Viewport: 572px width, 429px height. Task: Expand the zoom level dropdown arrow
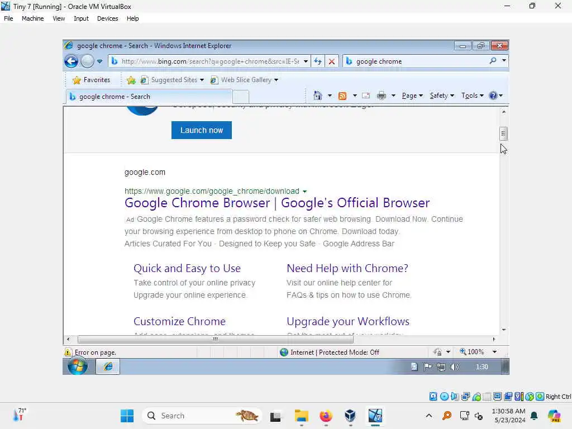pyautogui.click(x=495, y=352)
